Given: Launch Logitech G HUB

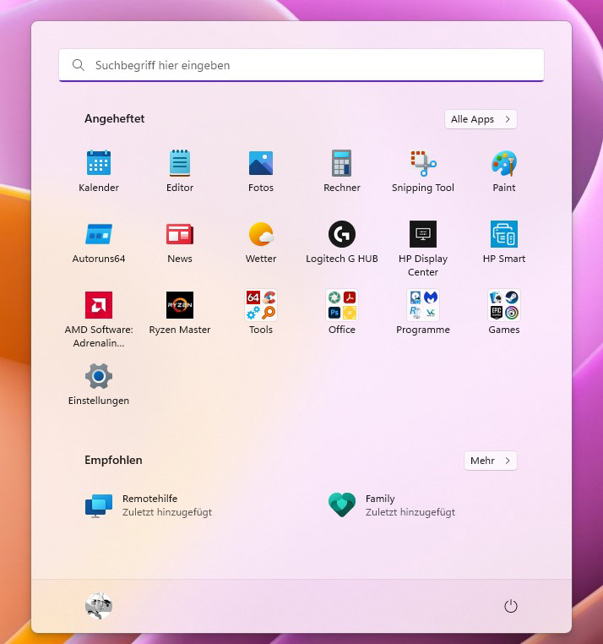Looking at the screenshot, I should (x=341, y=242).
